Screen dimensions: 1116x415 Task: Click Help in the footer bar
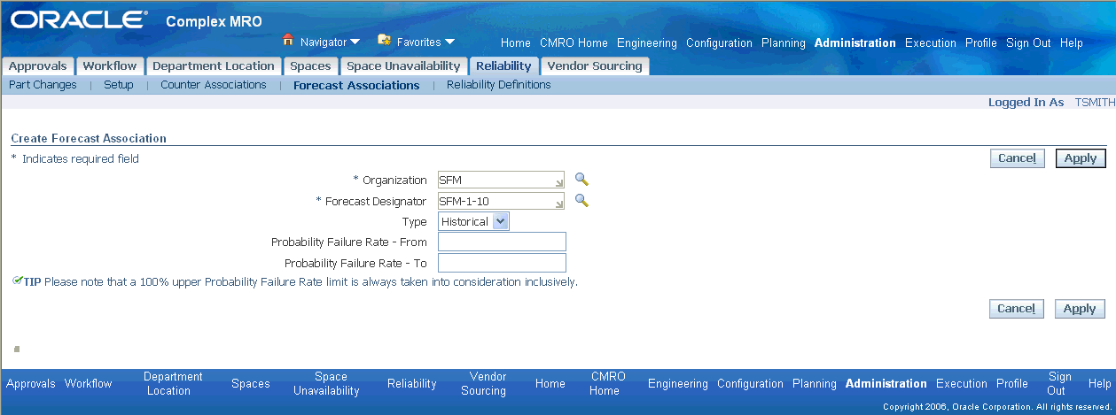(1100, 384)
